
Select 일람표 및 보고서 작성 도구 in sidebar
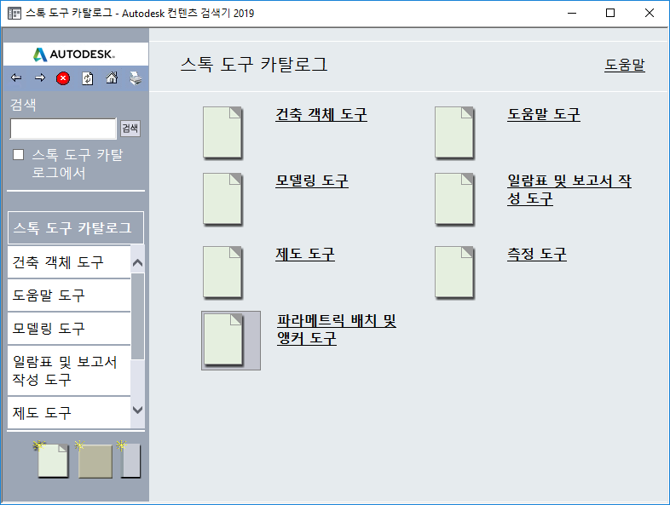pyautogui.click(x=69, y=370)
